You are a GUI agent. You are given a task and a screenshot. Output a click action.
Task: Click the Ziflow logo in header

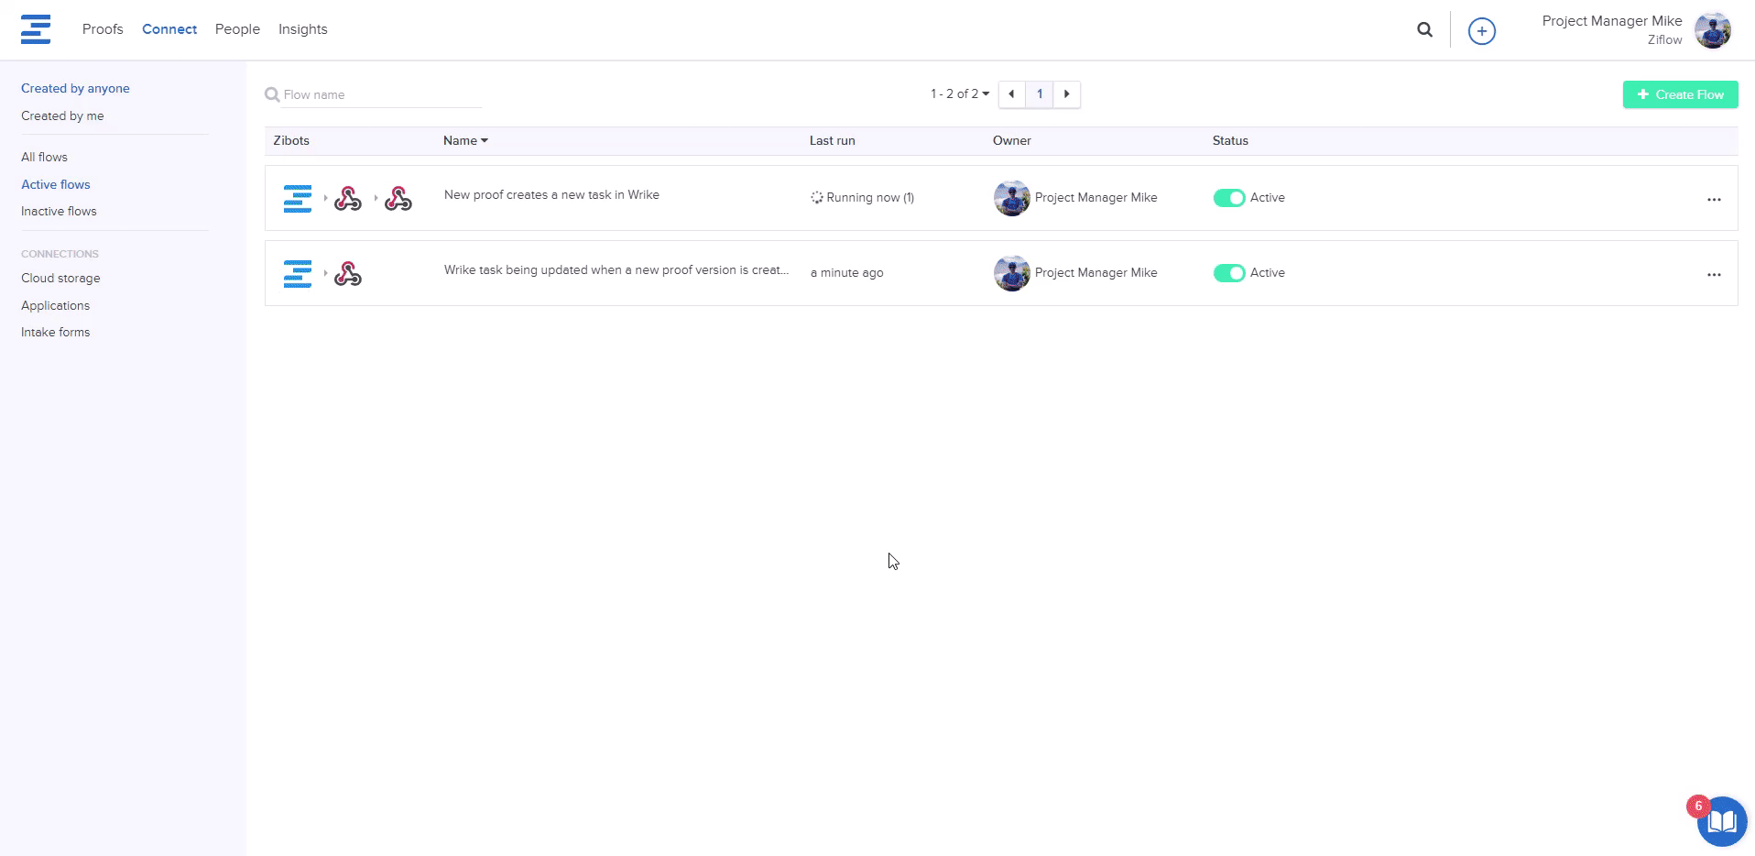click(x=36, y=29)
